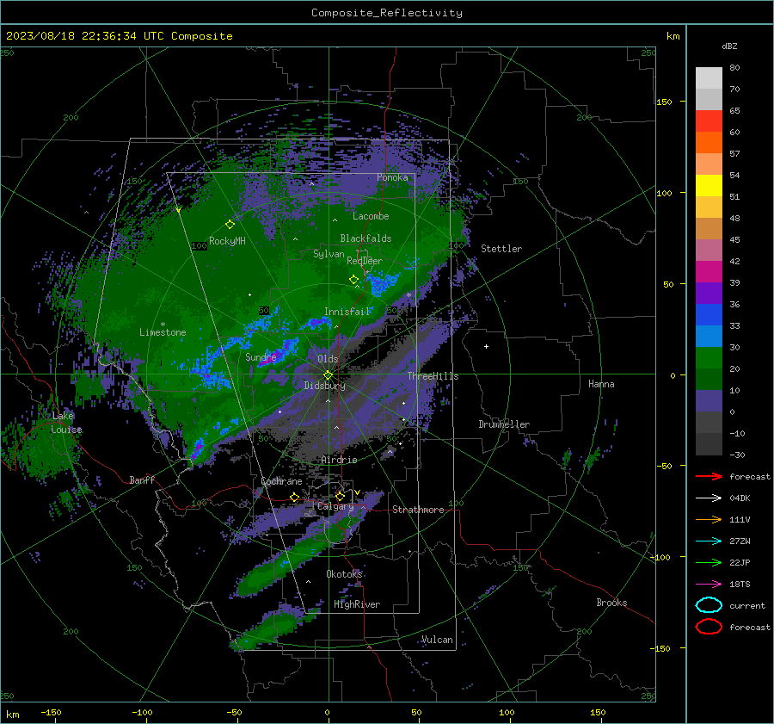
Task: Click the Banff town label
Action: pyautogui.click(x=142, y=480)
